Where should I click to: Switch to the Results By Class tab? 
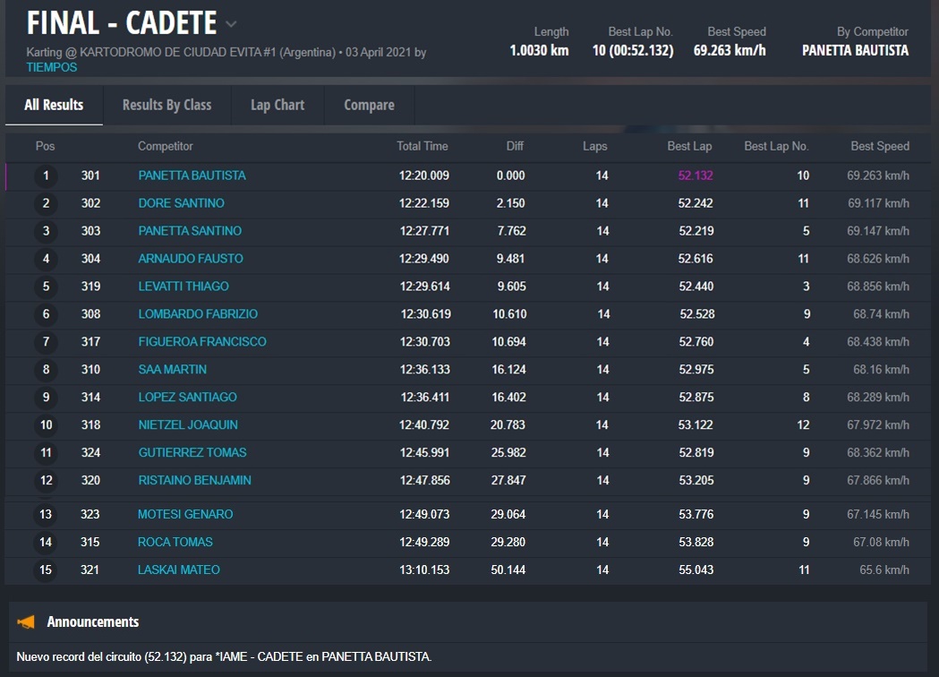(166, 105)
